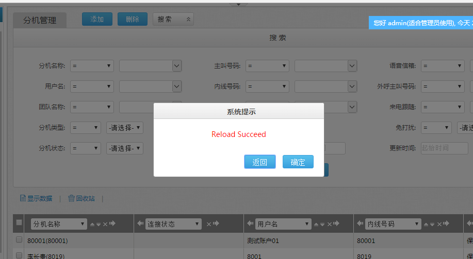Tick the checkbox for the 8019 extension row
473x259 pixels.
tap(19, 255)
